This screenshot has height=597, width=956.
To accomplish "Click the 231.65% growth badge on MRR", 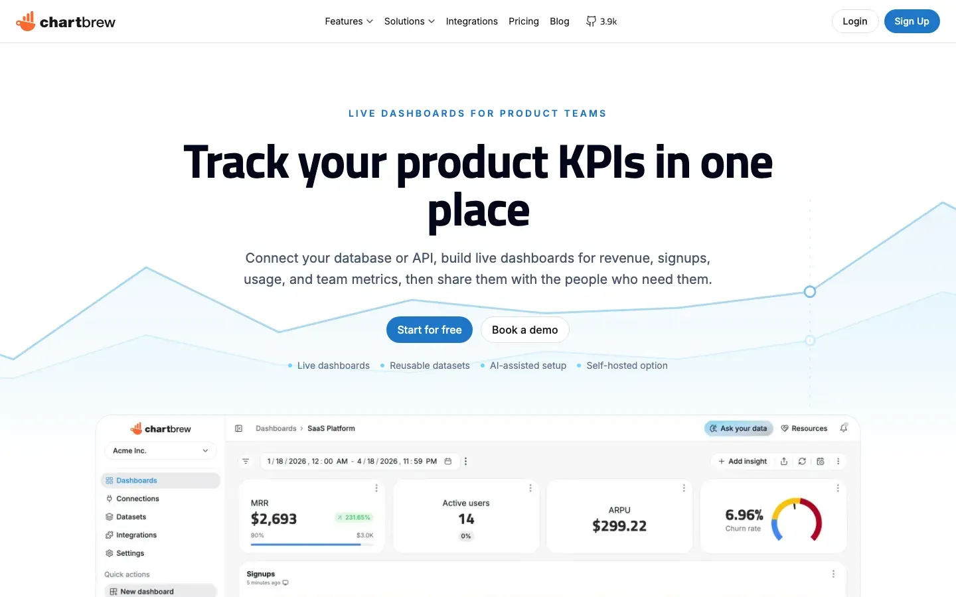I will point(354,517).
